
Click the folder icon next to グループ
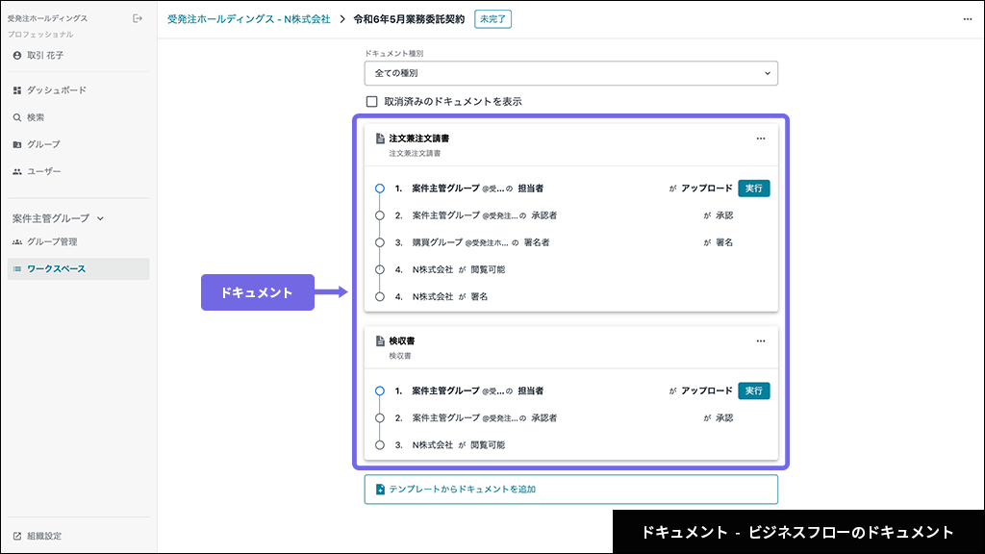[17, 144]
